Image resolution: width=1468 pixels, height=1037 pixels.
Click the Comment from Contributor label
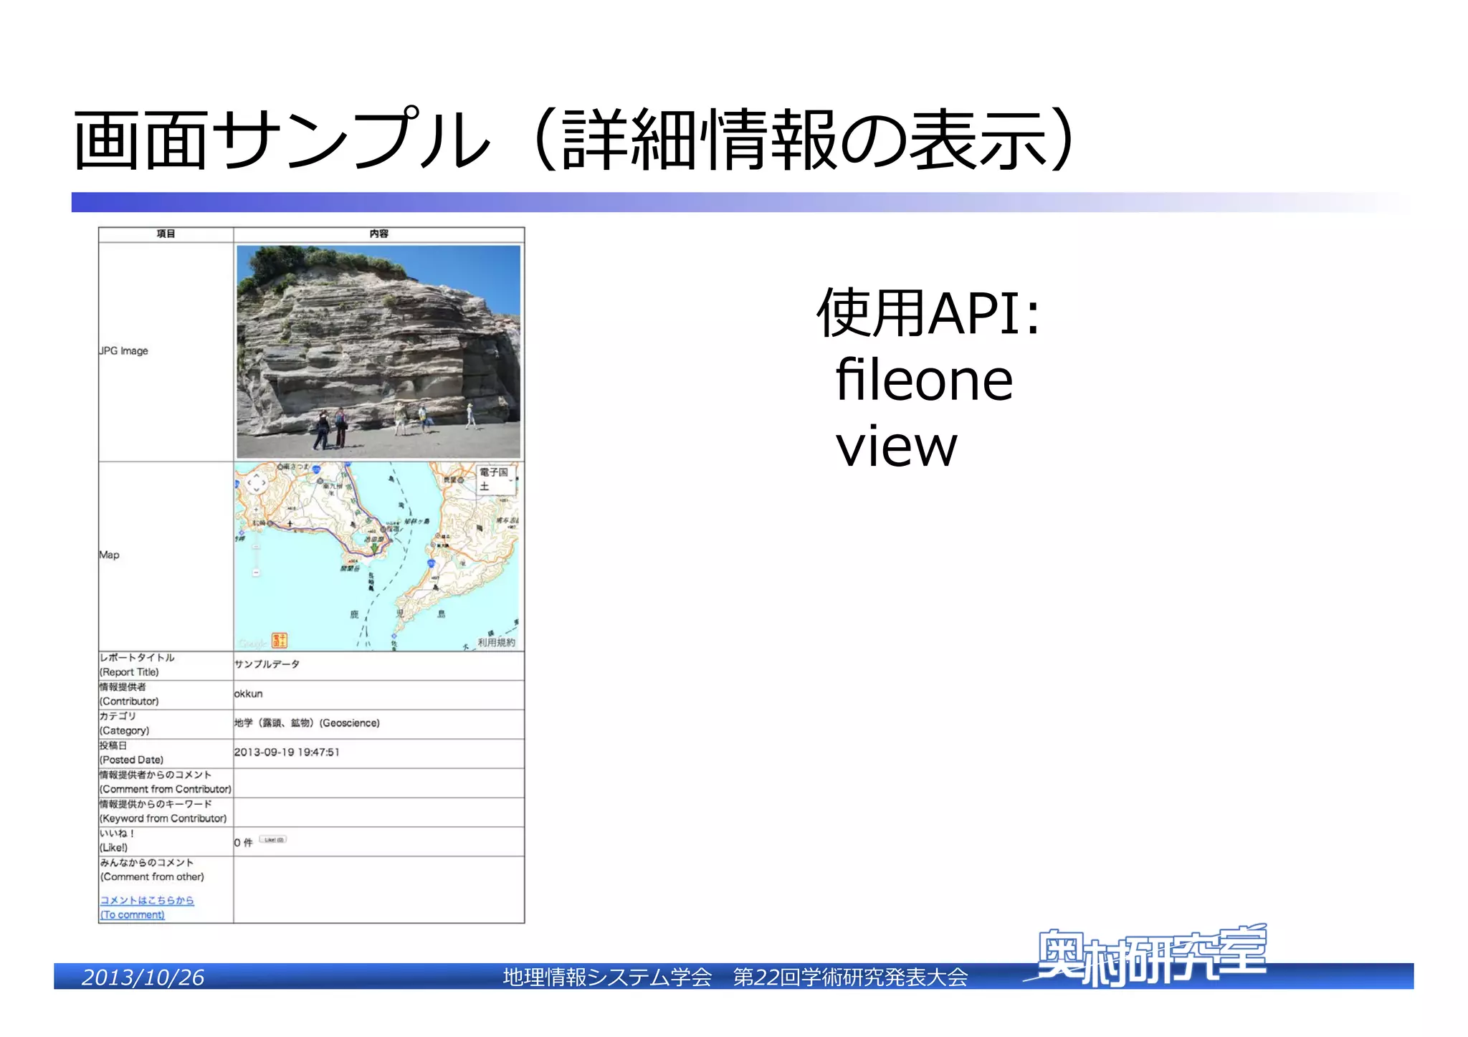[166, 782]
